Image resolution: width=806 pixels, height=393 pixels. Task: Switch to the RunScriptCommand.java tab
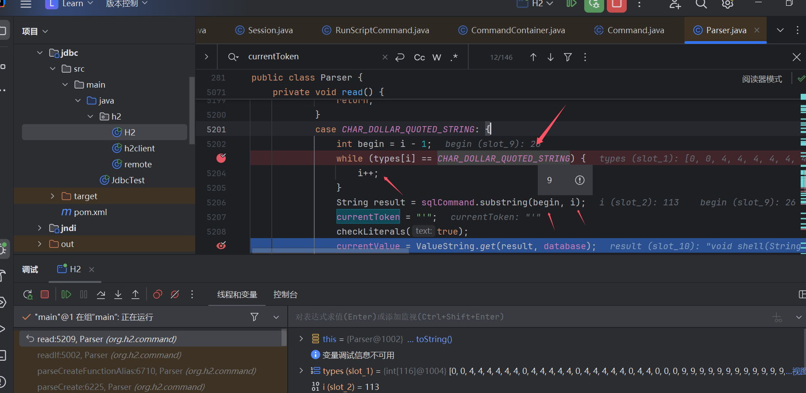click(x=376, y=30)
